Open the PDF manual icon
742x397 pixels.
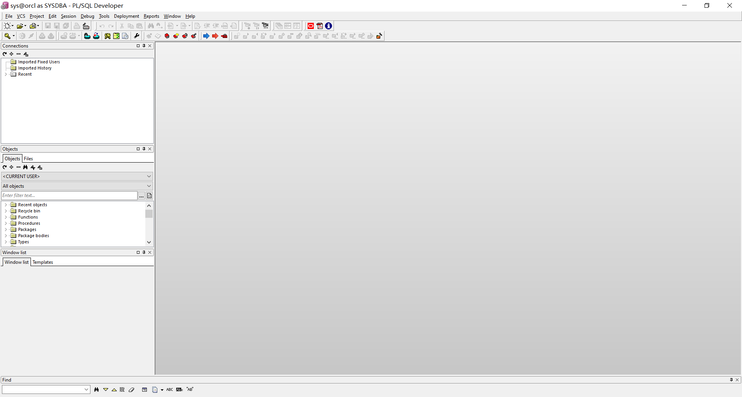tap(320, 26)
